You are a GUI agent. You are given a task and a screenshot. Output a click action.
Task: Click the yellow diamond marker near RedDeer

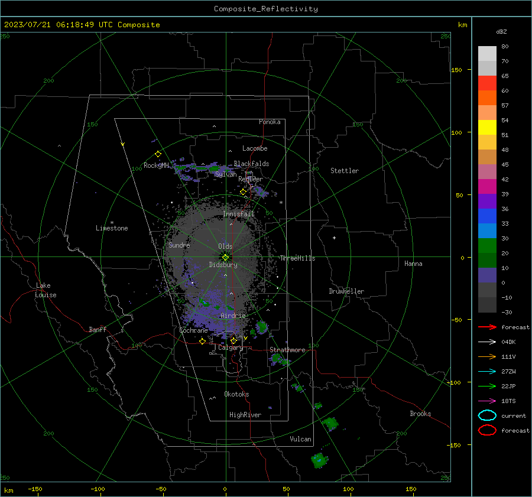243,192
